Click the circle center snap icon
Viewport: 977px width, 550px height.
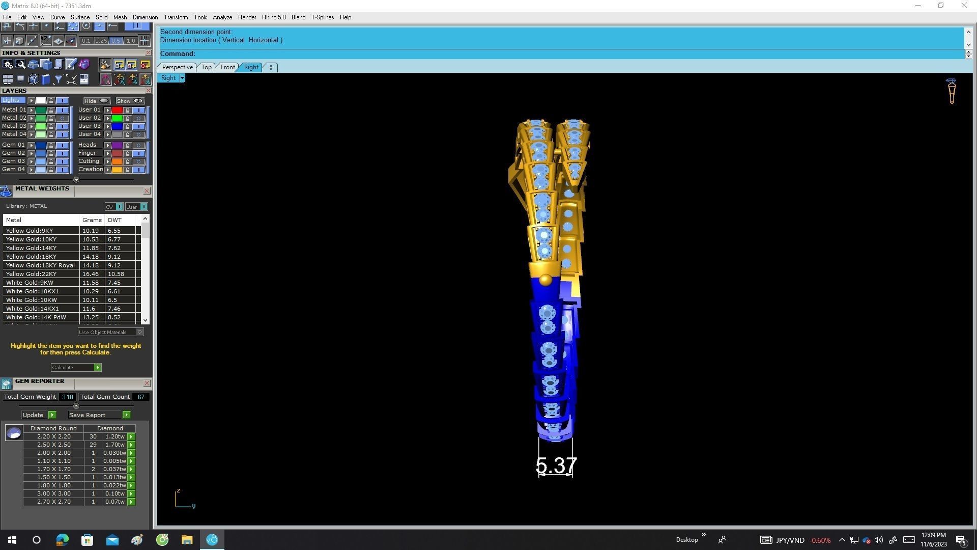coord(86,25)
